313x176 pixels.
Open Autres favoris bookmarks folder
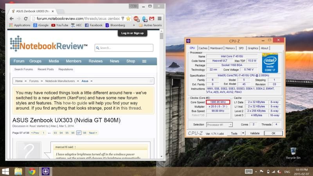click(150, 25)
